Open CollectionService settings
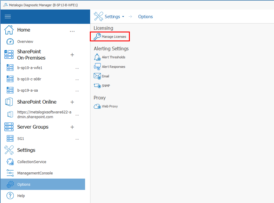Screen dimensions: 274x203 click(x=31, y=162)
